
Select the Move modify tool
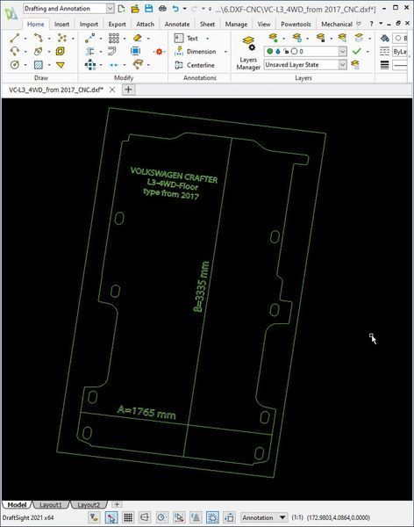tap(89, 38)
